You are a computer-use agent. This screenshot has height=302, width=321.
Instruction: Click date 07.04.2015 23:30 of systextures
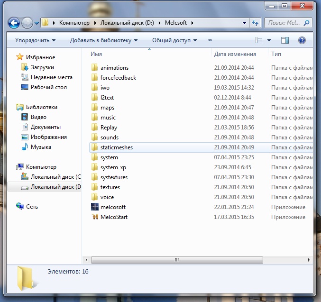(x=234, y=177)
